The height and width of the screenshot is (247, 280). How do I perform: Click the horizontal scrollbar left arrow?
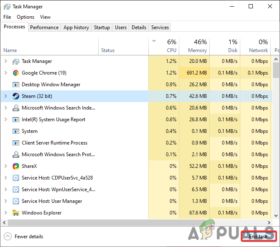click(4, 222)
